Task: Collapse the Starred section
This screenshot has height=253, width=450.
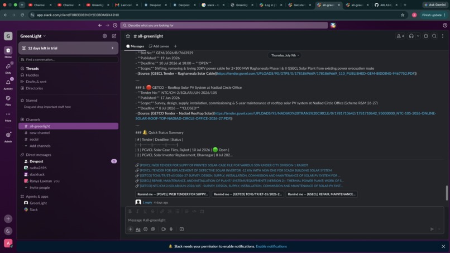Action: click(x=31, y=100)
